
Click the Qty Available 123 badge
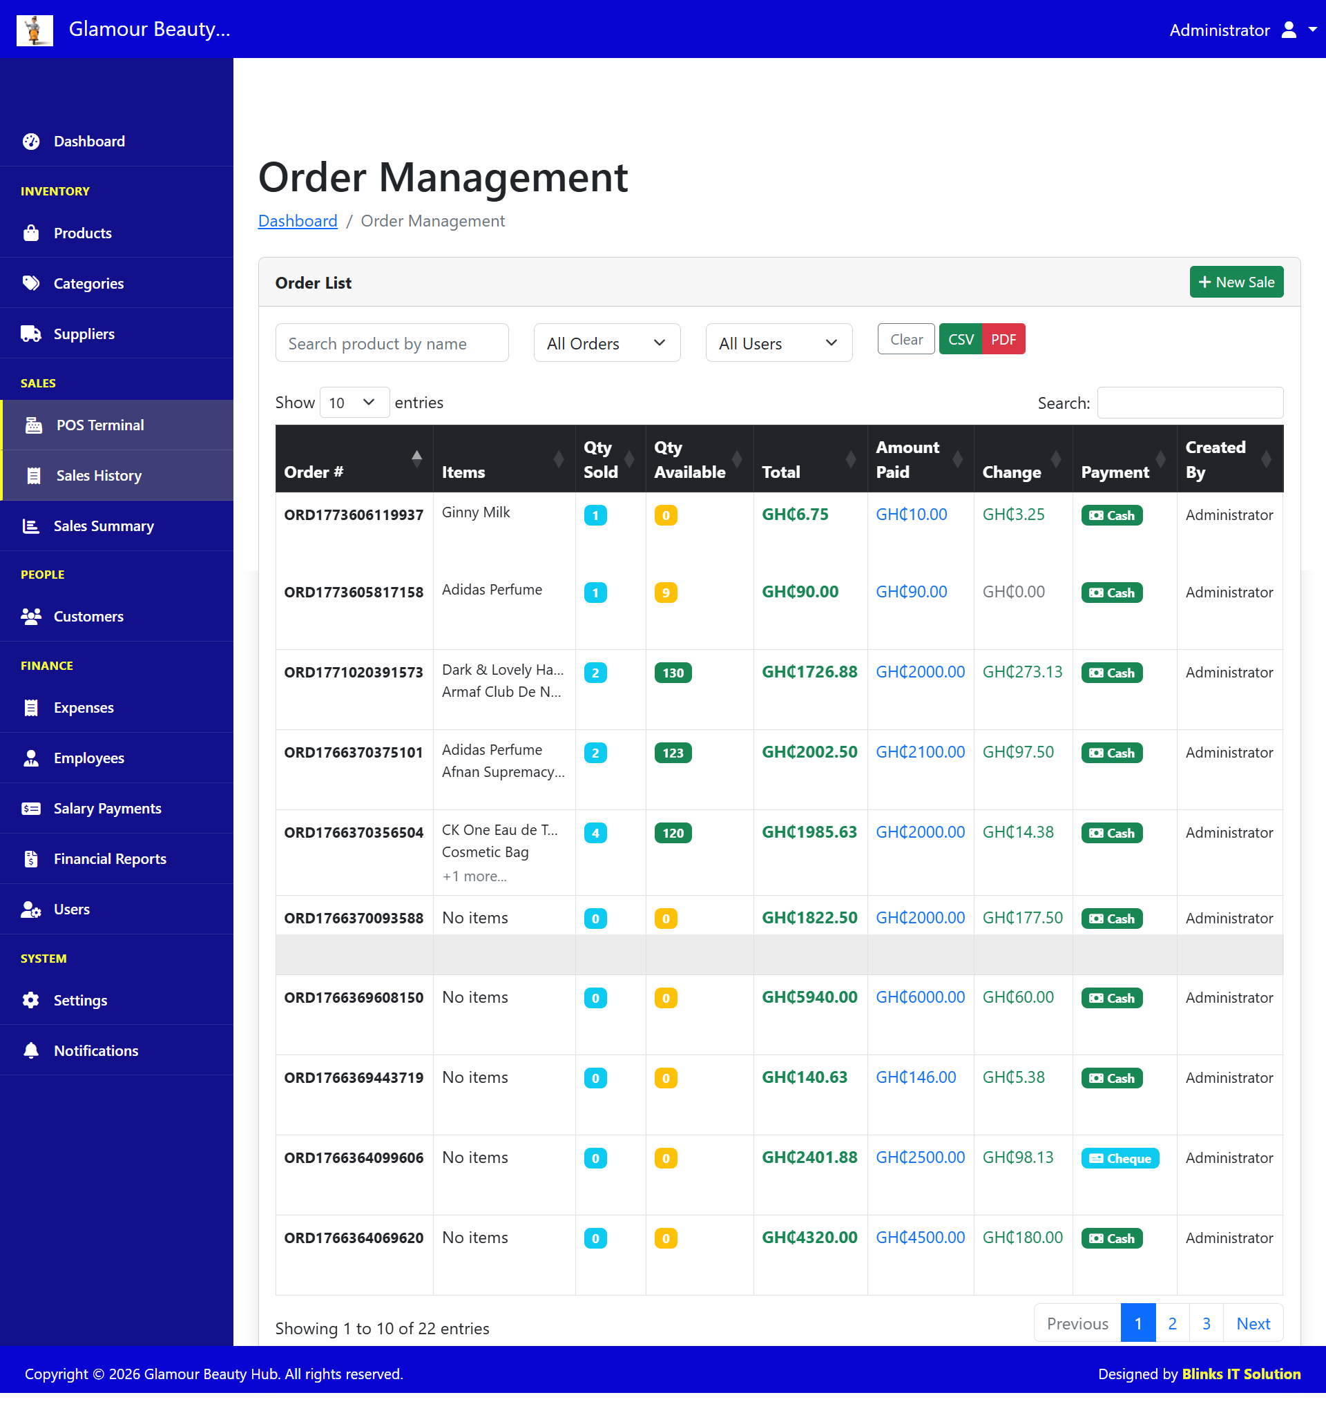[673, 753]
